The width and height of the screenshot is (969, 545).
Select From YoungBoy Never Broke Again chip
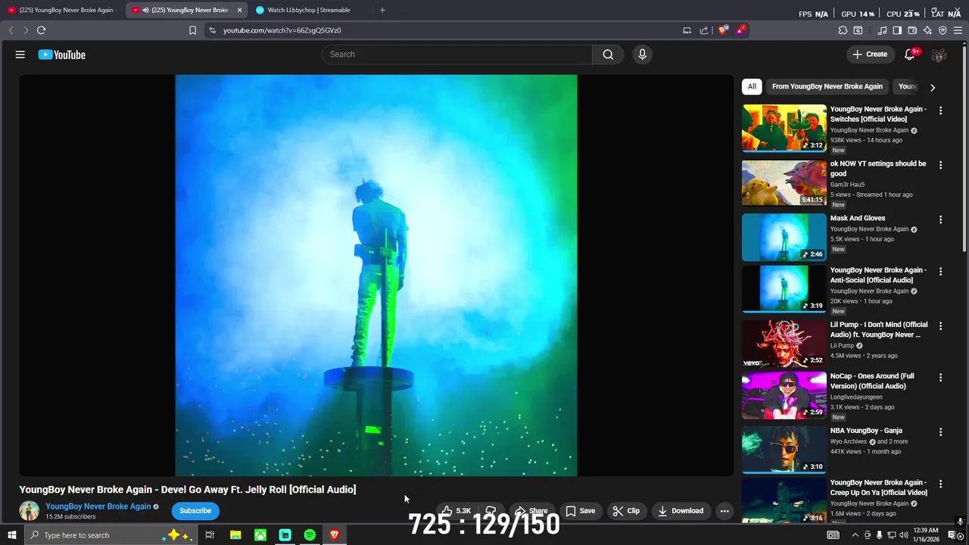[827, 86]
